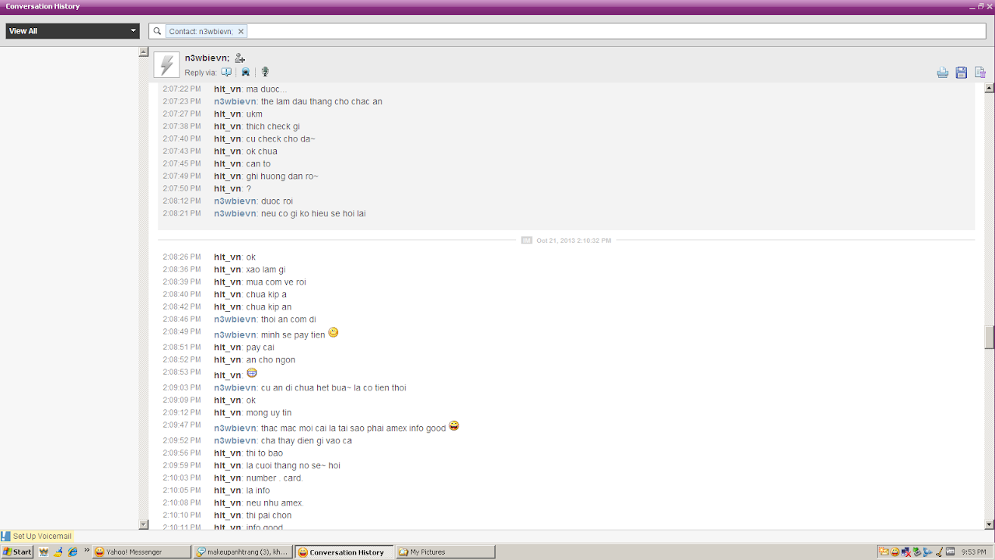Click the Yahoo Messenger tray icon
This screenshot has width=995, height=560.
[x=895, y=551]
